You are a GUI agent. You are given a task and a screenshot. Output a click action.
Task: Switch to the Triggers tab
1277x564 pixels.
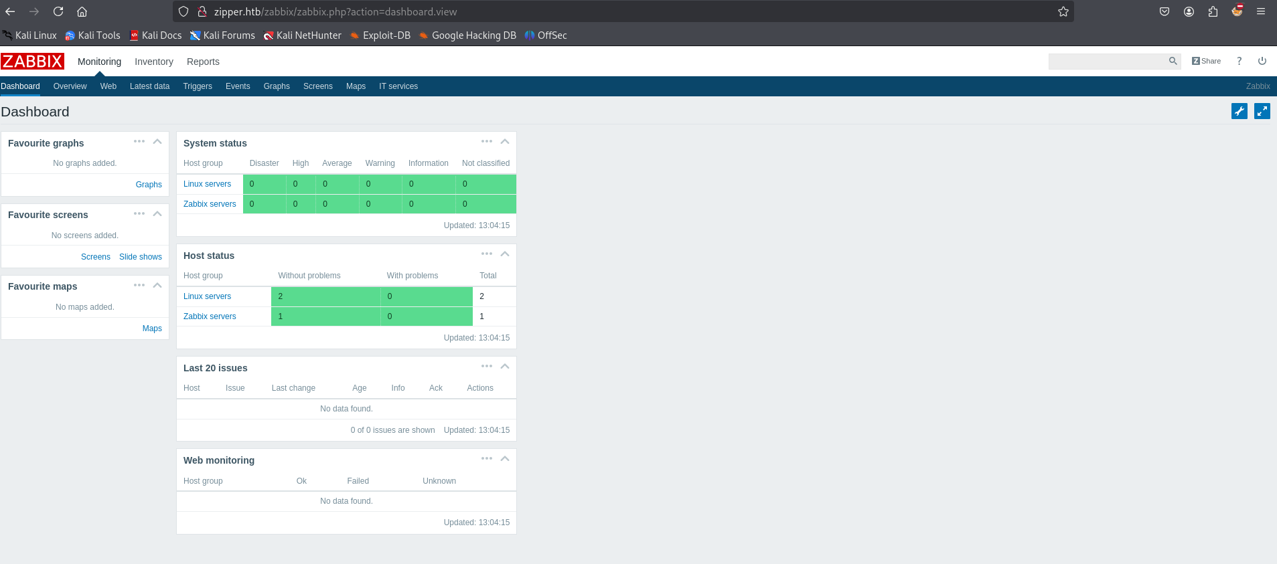[x=198, y=86]
